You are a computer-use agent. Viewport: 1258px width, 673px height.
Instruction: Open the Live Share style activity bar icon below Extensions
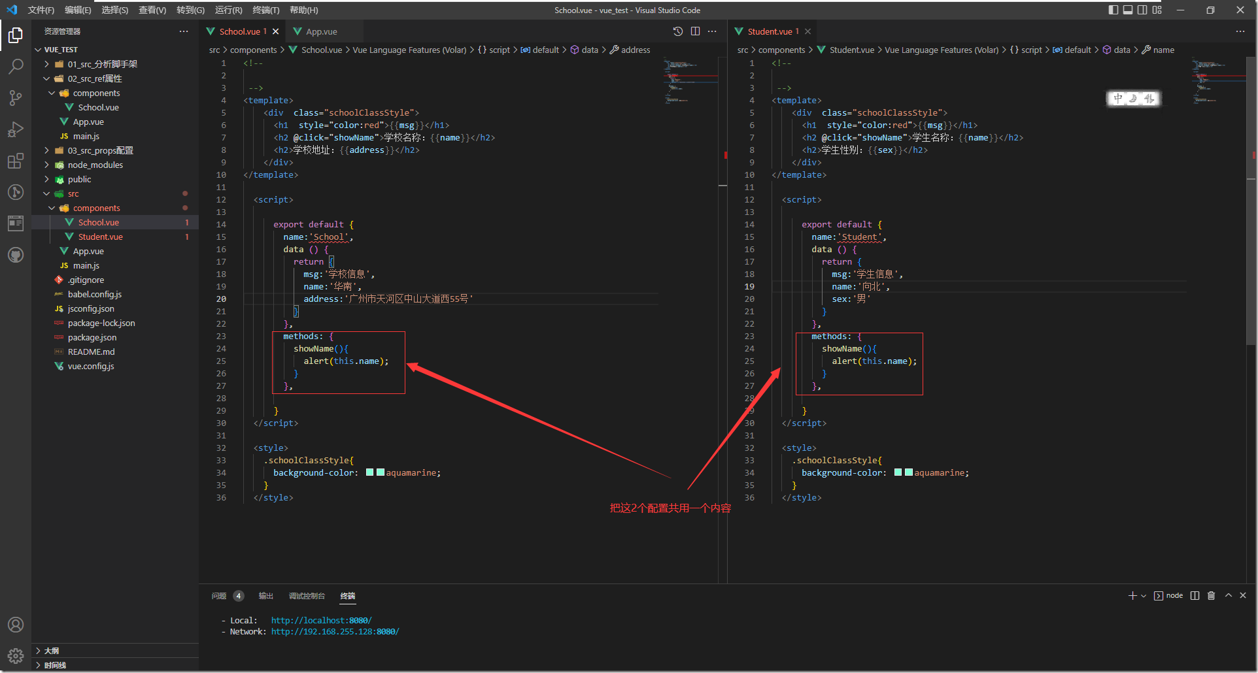(16, 192)
